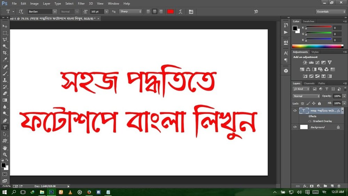This screenshot has width=348, height=196.
Task: Open the Image menu
Action: [x=34, y=3]
